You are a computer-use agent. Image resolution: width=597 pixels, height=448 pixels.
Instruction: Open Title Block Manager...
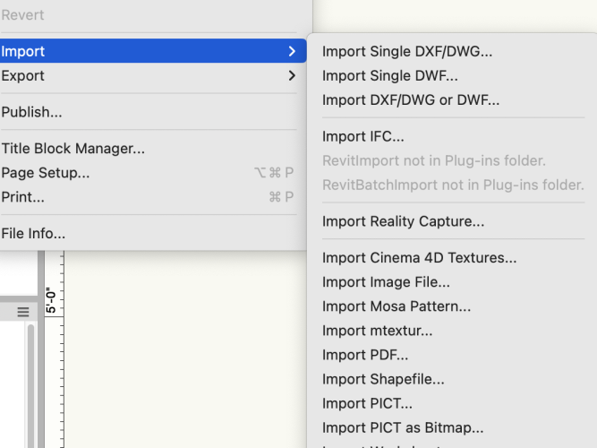73,149
